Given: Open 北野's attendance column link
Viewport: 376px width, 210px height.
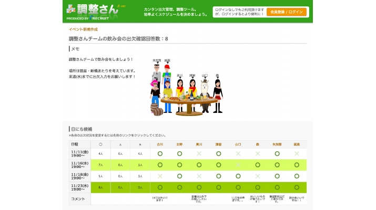Looking at the screenshot, I should point(179,144).
